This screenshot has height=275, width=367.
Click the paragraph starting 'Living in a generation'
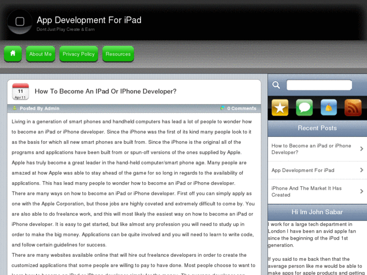(132, 152)
